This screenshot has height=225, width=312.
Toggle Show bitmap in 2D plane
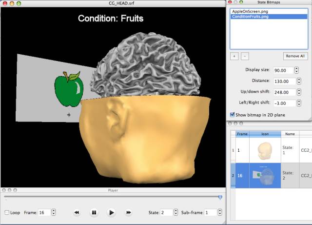click(x=232, y=115)
